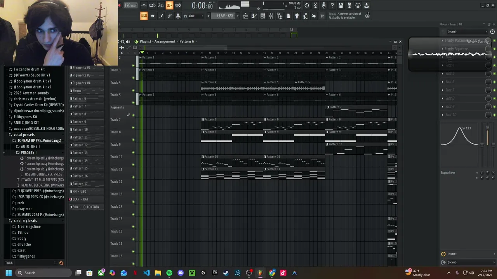Collapse the z.not my beats folder
The image size is (497, 279).
pos(25,220)
